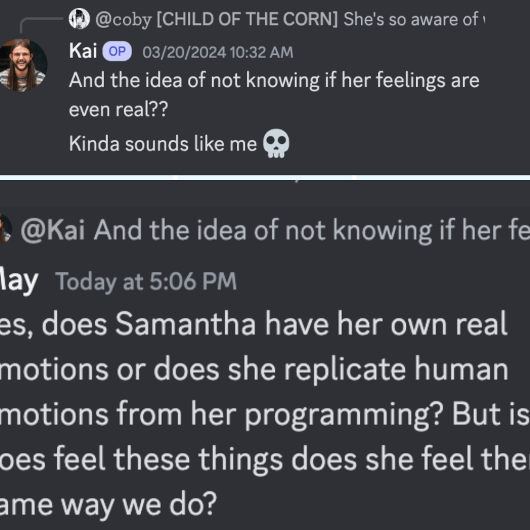Click the tiny avatar beside the @Kai reply

click(4, 229)
